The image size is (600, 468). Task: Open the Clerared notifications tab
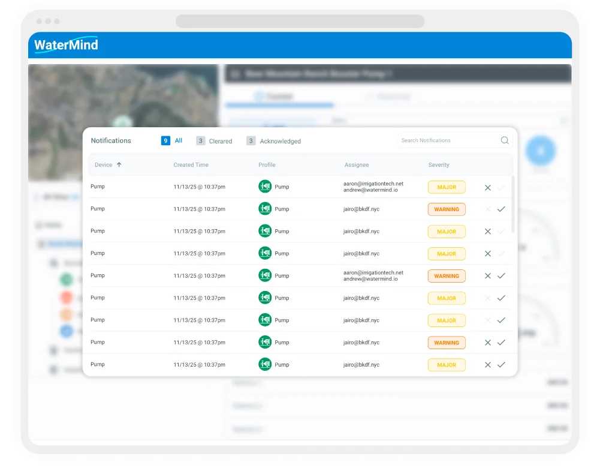215,141
